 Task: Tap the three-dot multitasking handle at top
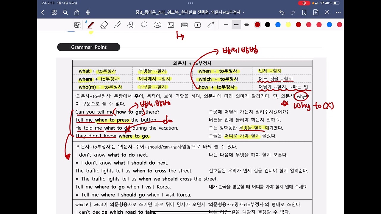tap(190, 3)
